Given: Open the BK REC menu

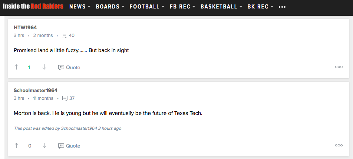Looking at the screenshot, I should point(260,7).
